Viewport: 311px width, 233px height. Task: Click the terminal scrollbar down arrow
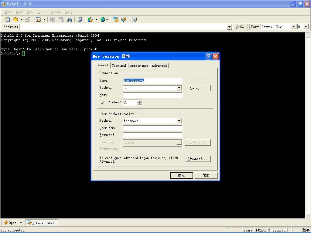click(308, 216)
